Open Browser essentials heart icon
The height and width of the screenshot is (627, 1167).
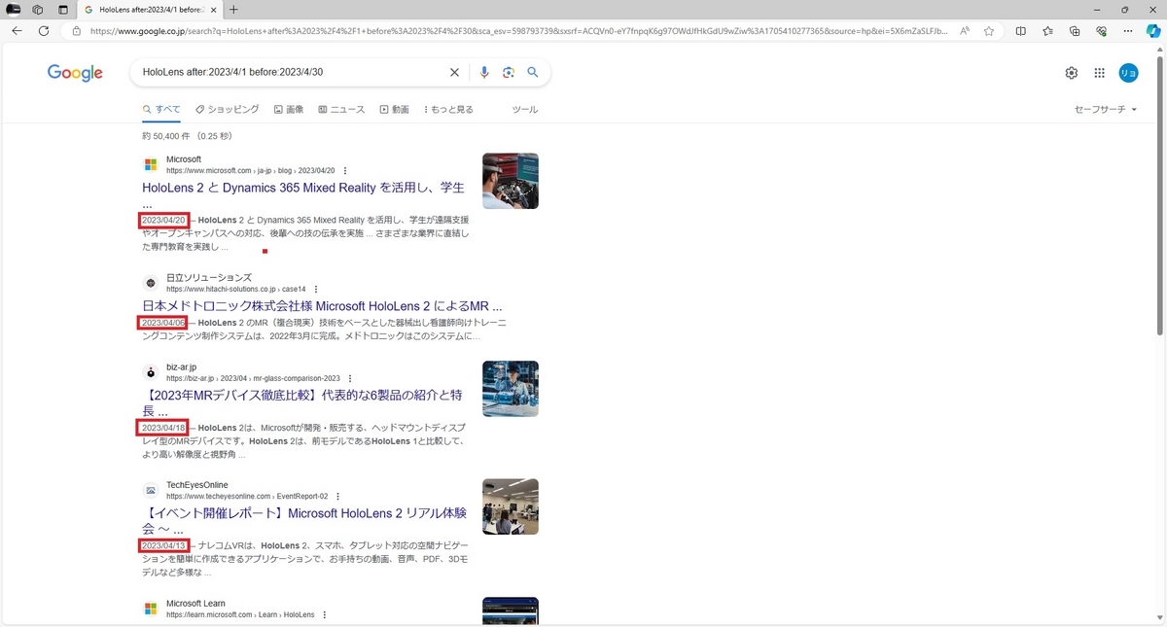pos(1101,31)
